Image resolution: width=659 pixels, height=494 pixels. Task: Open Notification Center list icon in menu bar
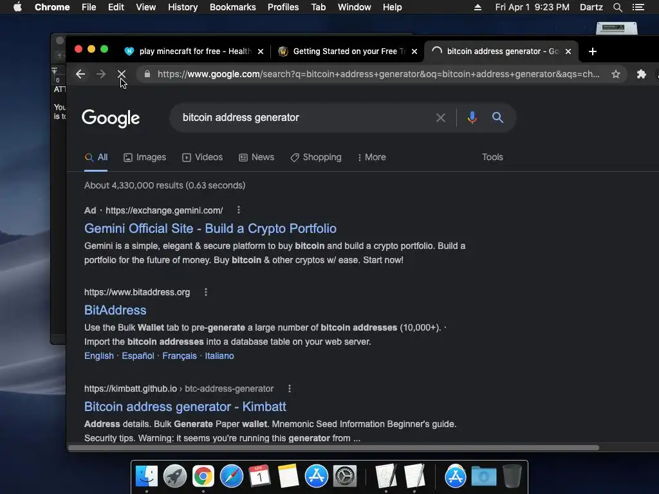[638, 7]
